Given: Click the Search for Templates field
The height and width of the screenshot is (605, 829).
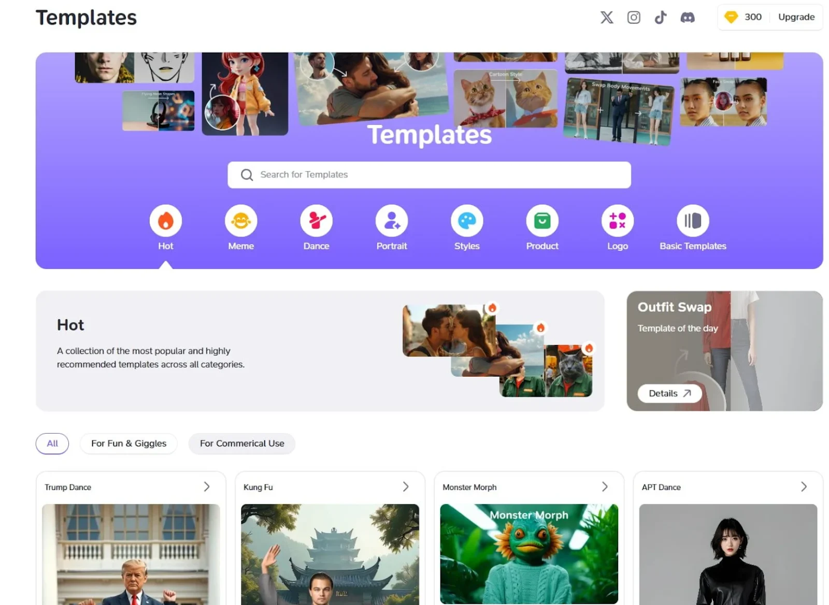Looking at the screenshot, I should point(429,175).
